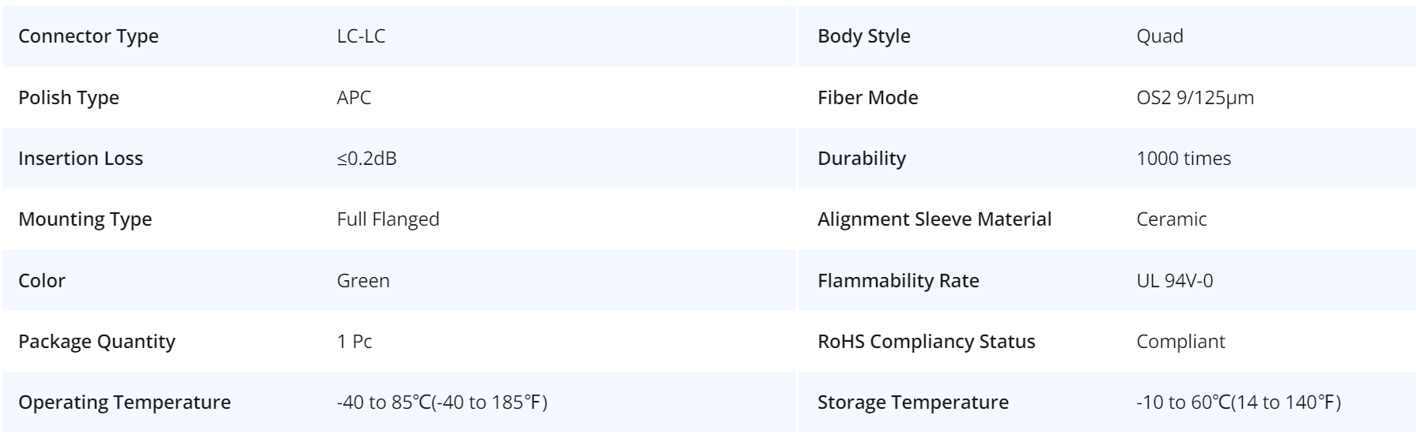Select the Full Flanged value
This screenshot has width=1416, height=438.
point(388,219)
